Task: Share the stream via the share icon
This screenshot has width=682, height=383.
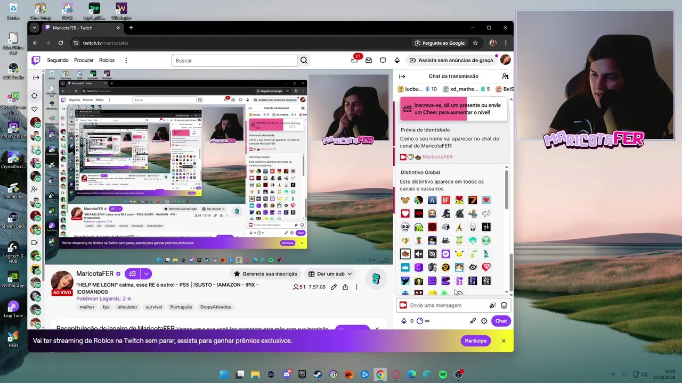Action: [345, 287]
